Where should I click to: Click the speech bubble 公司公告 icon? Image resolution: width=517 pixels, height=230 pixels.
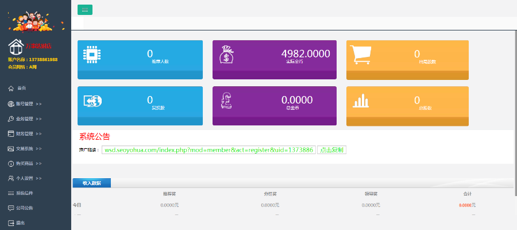point(11,208)
